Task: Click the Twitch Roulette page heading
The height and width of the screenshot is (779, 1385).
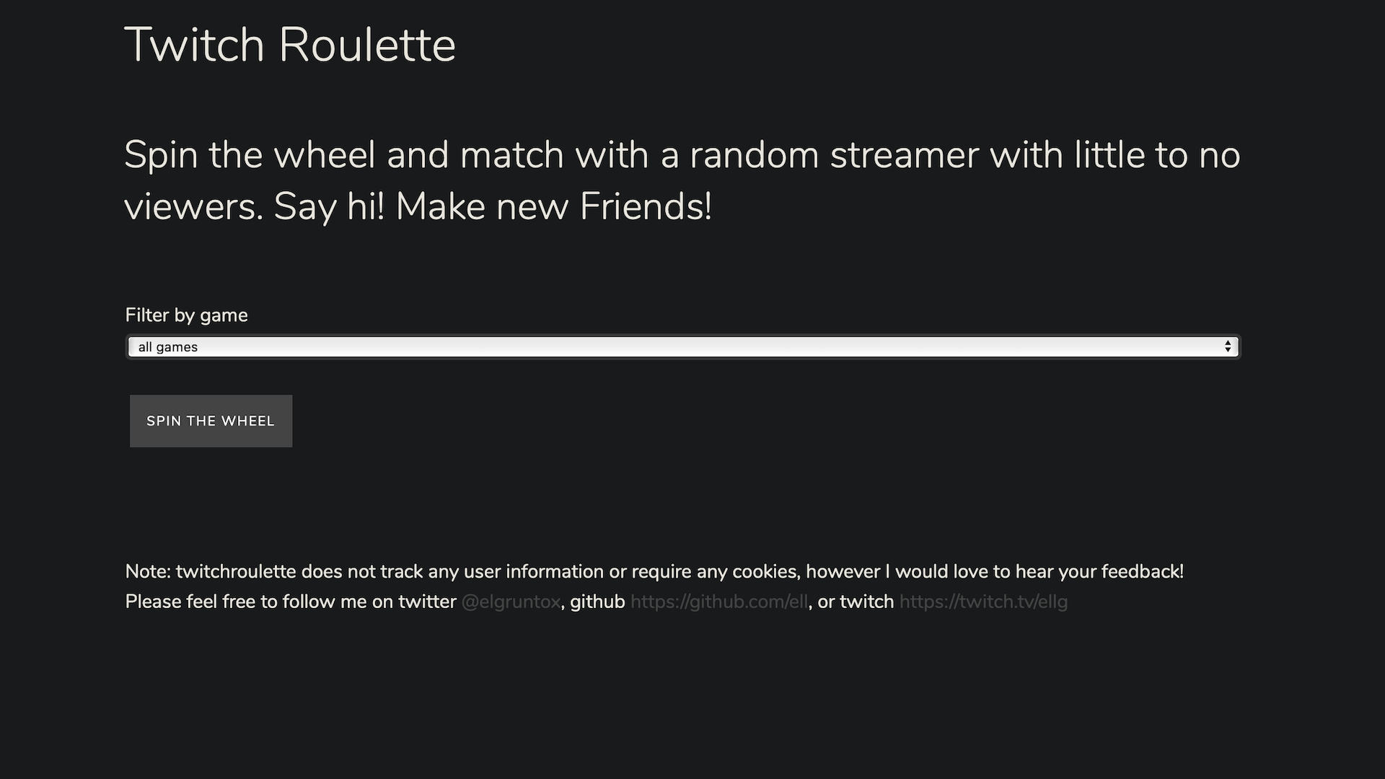Action: click(290, 45)
